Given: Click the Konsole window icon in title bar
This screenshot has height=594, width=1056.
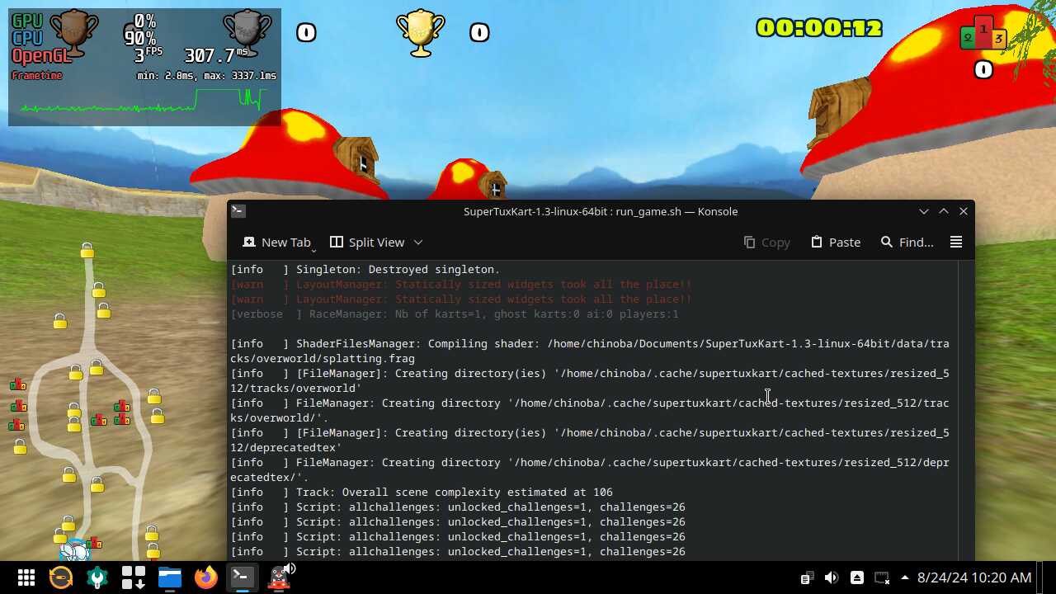Looking at the screenshot, I should (238, 211).
